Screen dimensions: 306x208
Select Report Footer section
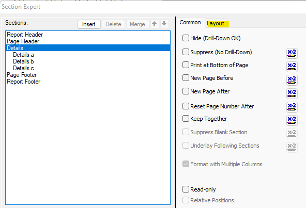(x=88, y=82)
